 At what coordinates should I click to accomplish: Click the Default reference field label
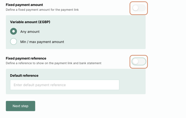point(24,75)
